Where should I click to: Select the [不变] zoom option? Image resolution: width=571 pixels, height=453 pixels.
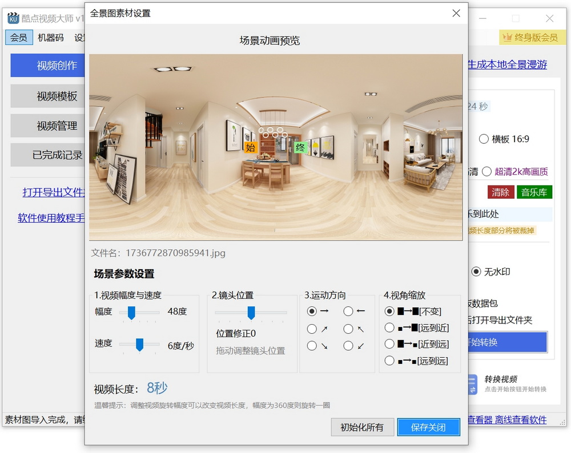[x=389, y=311]
